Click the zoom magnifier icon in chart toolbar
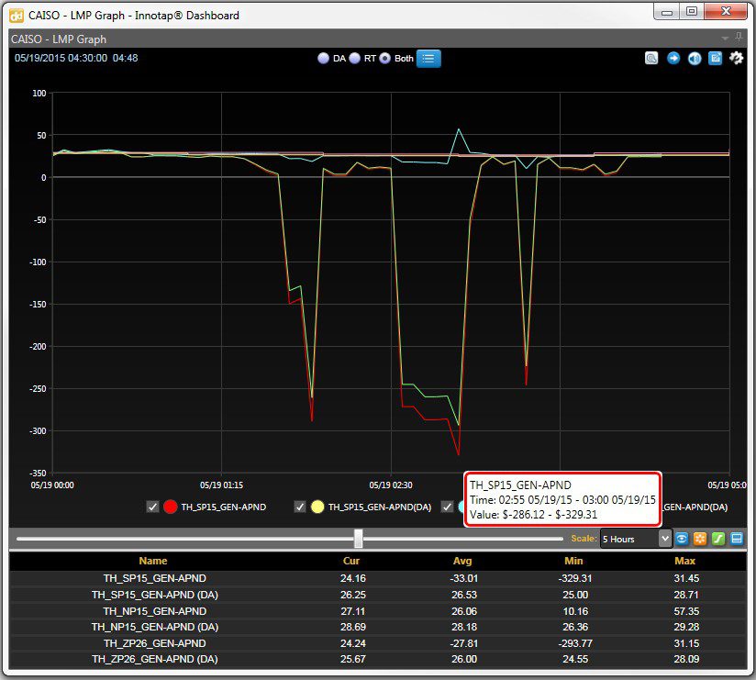 pyautogui.click(x=651, y=59)
